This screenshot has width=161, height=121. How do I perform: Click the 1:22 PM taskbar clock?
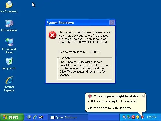152,117
